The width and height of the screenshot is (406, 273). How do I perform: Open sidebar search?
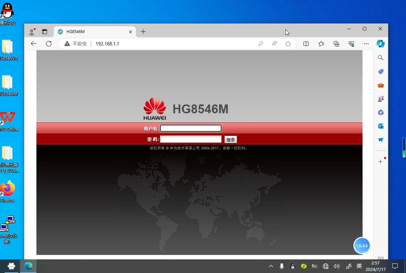380,58
